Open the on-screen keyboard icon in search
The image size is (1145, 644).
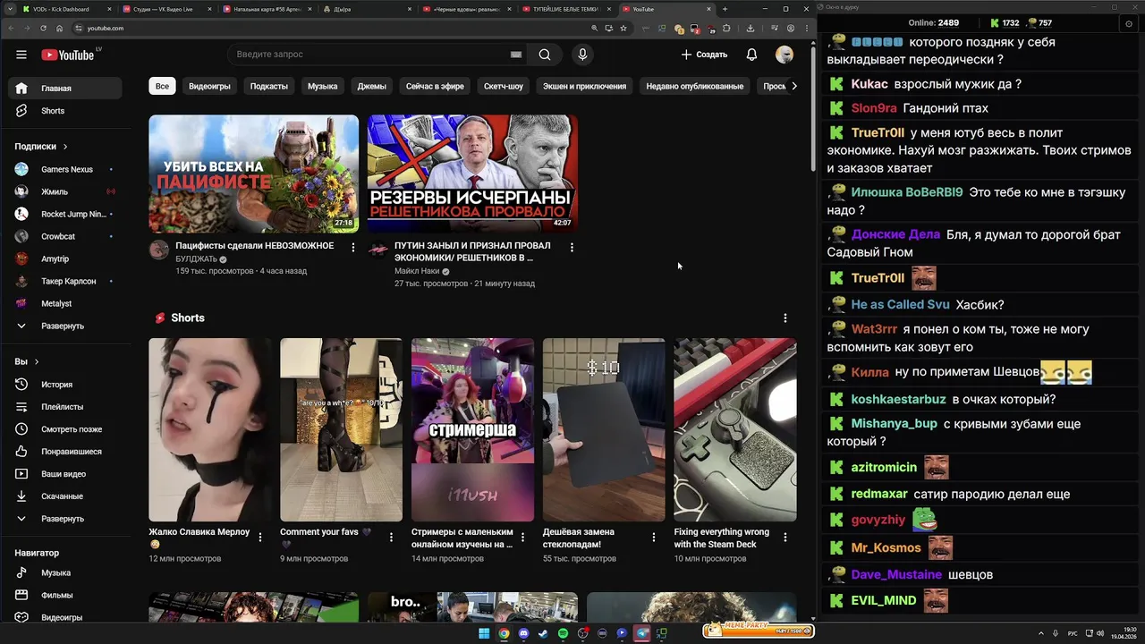516,55
